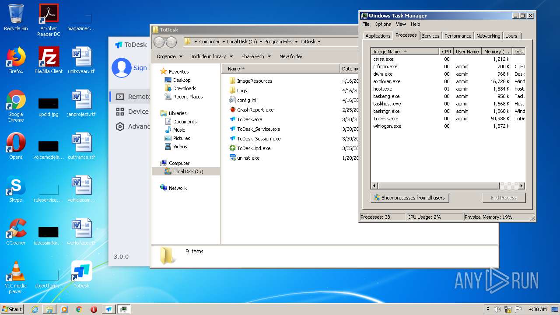Select ToDesk.exe in Explorer list

246,119
